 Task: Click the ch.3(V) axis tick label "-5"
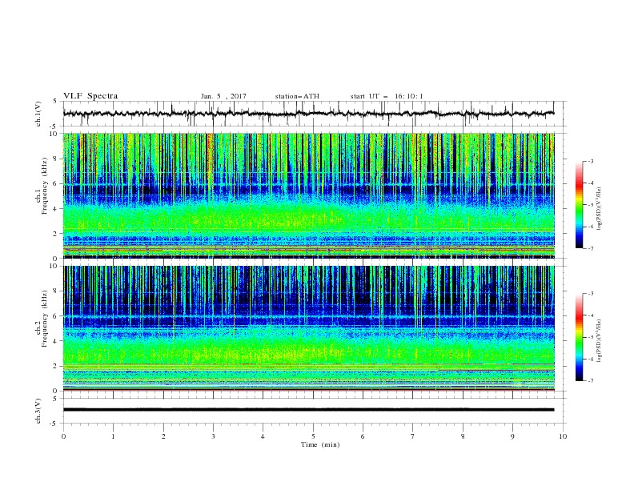click(x=54, y=424)
